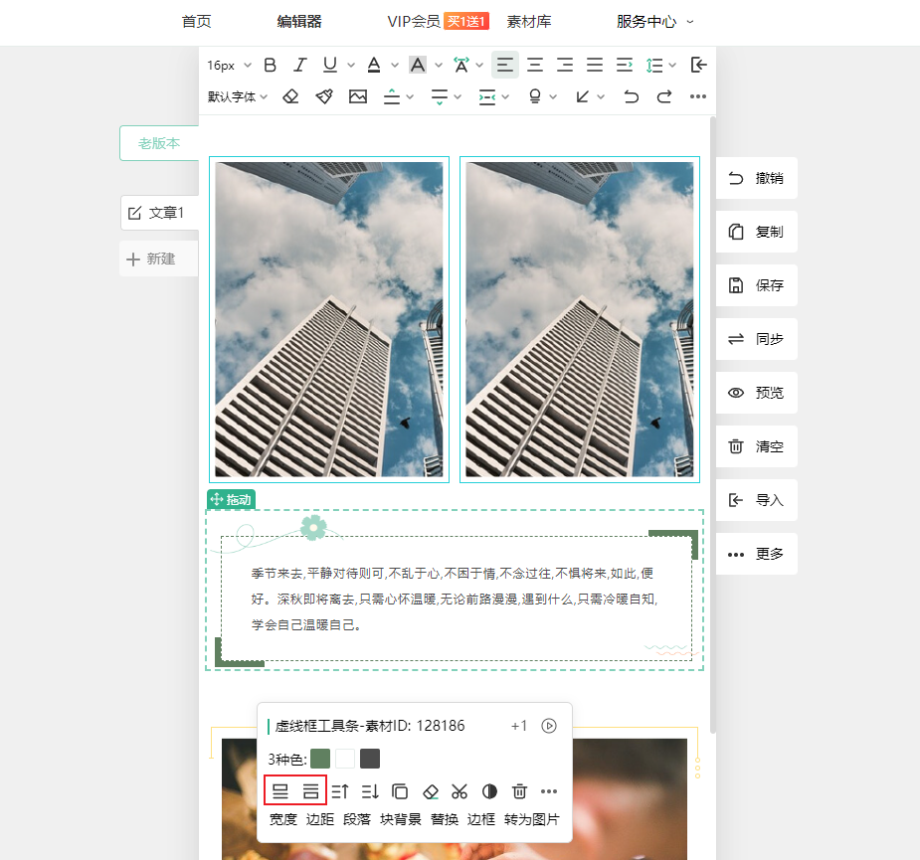Image resolution: width=920 pixels, height=860 pixels.
Task: Click the first-line indent icon
Action: 625,65
